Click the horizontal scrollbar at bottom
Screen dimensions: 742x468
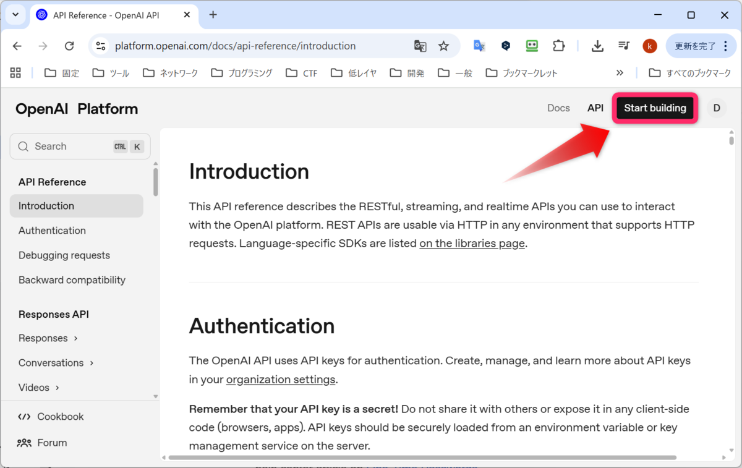422,457
